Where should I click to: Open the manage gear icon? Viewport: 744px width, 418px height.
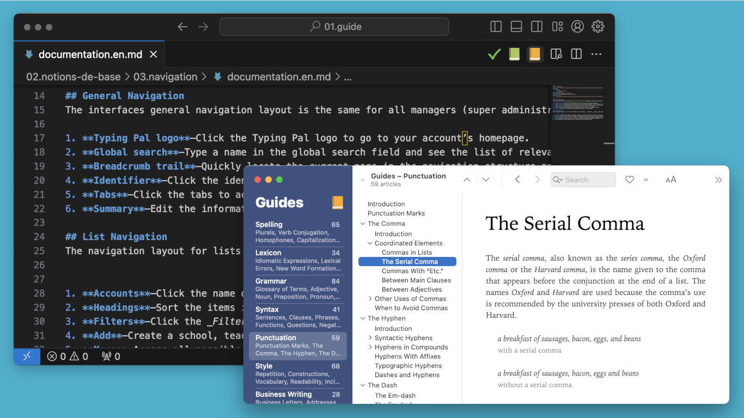tap(598, 27)
